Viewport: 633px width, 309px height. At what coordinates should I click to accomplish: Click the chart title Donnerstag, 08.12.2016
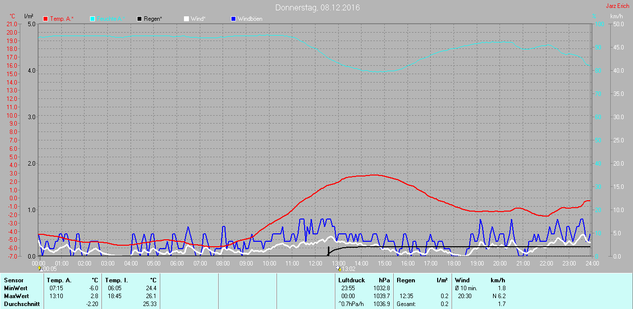[317, 8]
